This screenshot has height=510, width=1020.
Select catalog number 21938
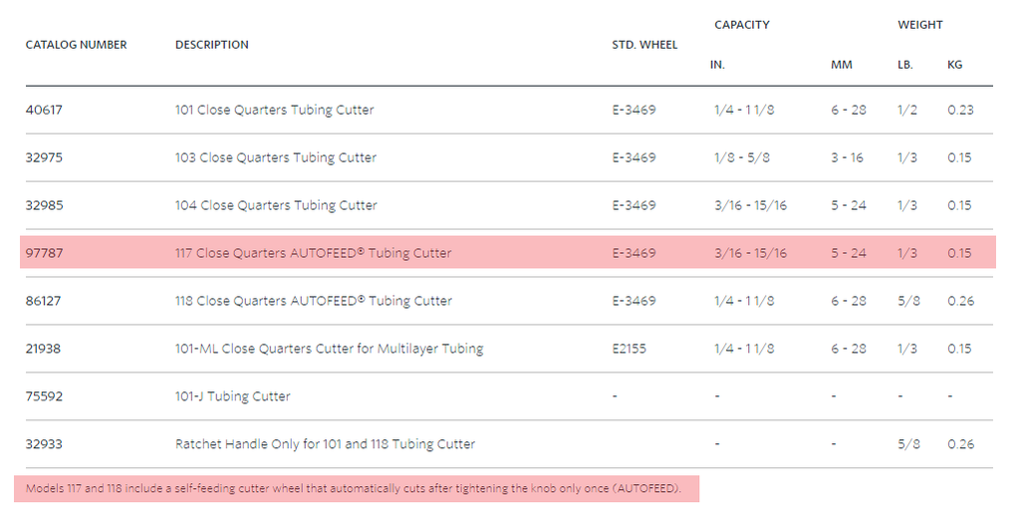click(x=43, y=349)
